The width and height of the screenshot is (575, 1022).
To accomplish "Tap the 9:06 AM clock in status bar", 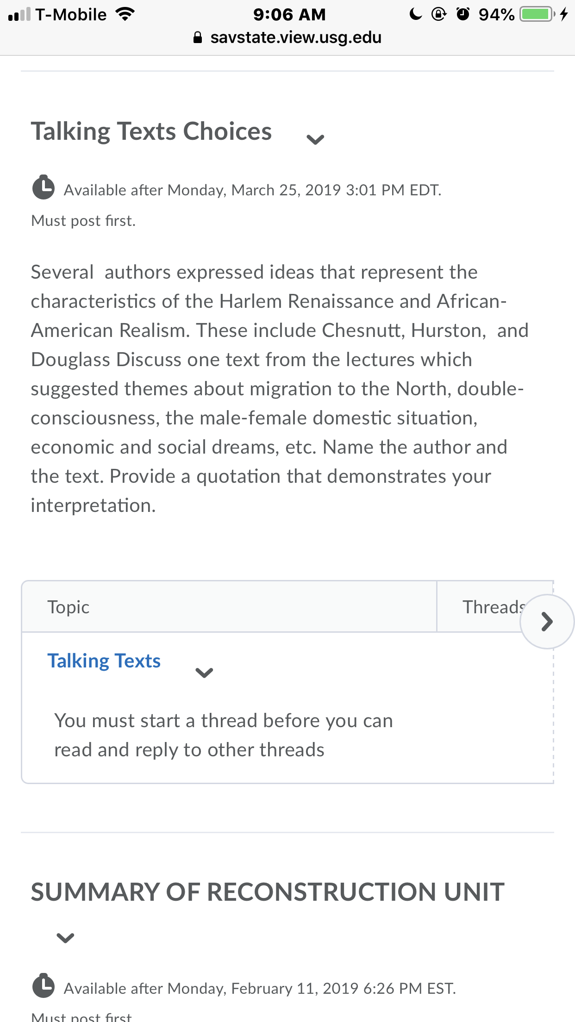I will pos(289,14).
